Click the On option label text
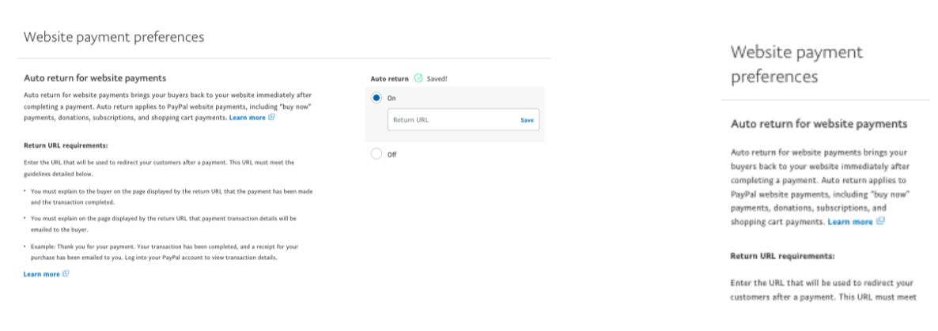Image resolution: width=938 pixels, height=331 pixels. point(391,98)
